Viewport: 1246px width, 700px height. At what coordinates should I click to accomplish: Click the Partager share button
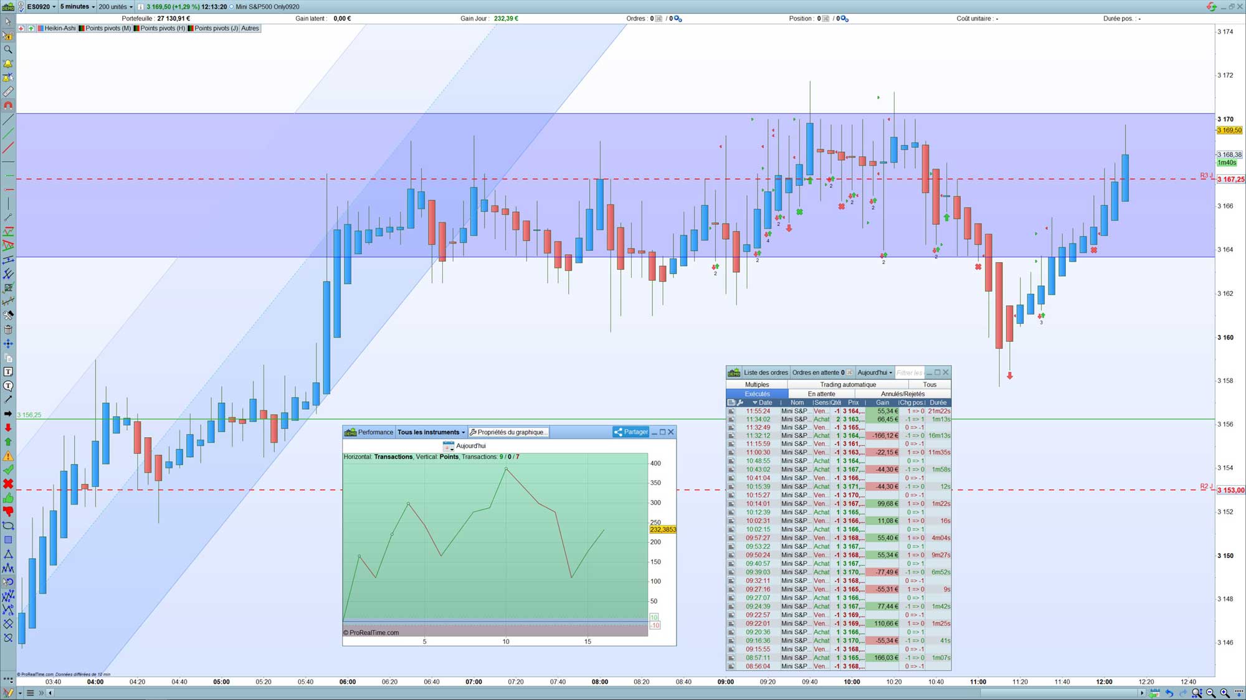(631, 432)
